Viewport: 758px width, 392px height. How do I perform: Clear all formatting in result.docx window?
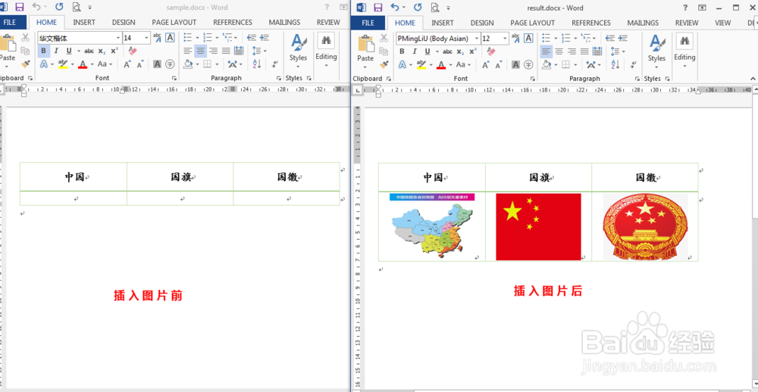coord(492,51)
